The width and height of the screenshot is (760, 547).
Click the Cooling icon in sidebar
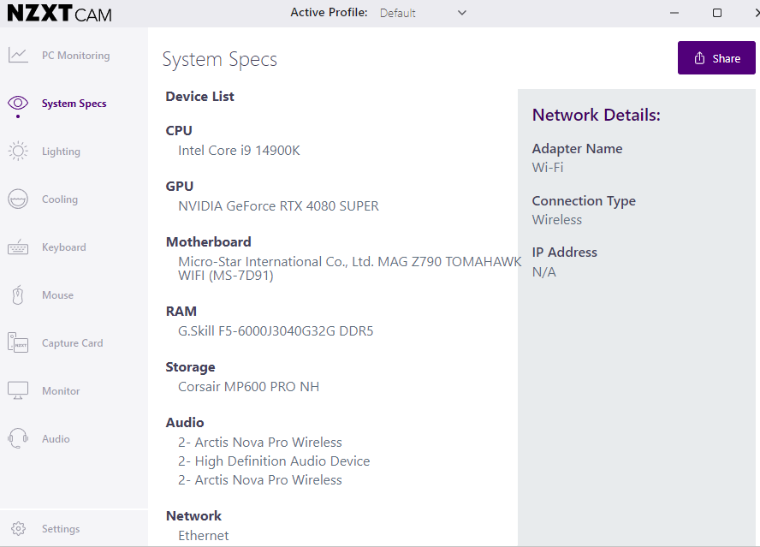(18, 199)
